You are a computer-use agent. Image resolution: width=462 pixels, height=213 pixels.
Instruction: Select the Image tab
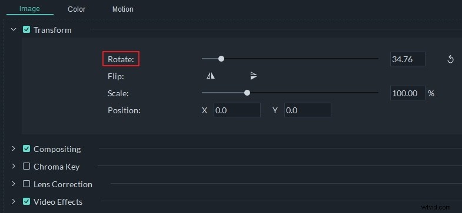click(30, 9)
